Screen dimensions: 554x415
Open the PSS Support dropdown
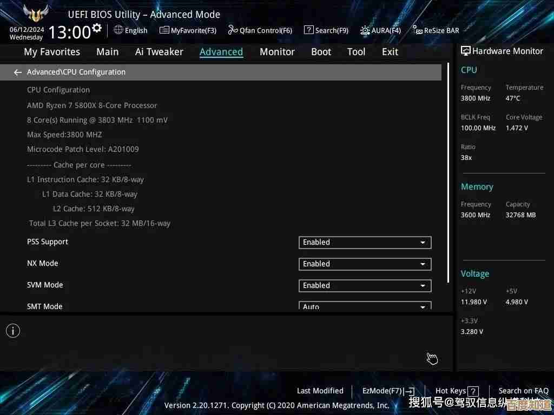coord(365,243)
